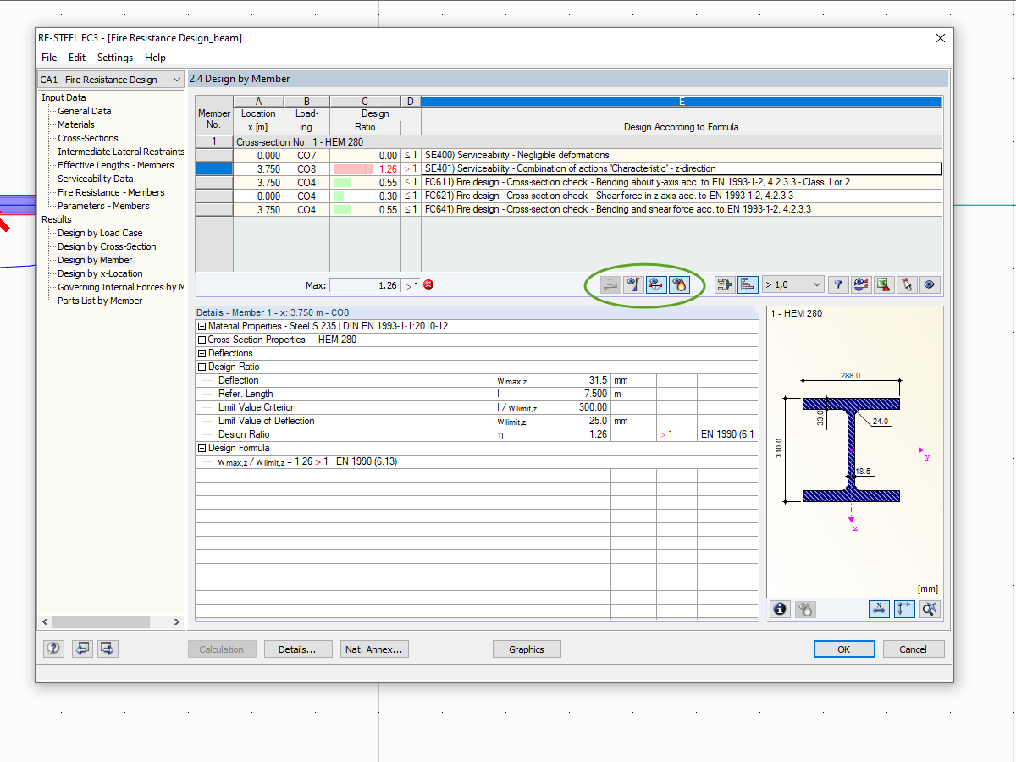The width and height of the screenshot is (1016, 762).
Task: Export the table to Excel icon
Action: tap(883, 285)
